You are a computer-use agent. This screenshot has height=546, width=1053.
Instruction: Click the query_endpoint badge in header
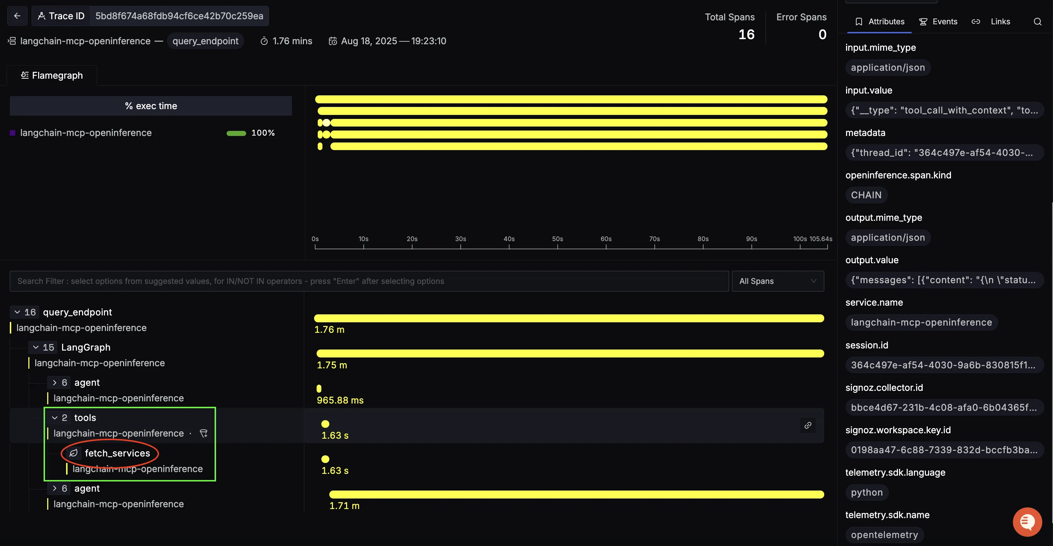[x=205, y=41]
